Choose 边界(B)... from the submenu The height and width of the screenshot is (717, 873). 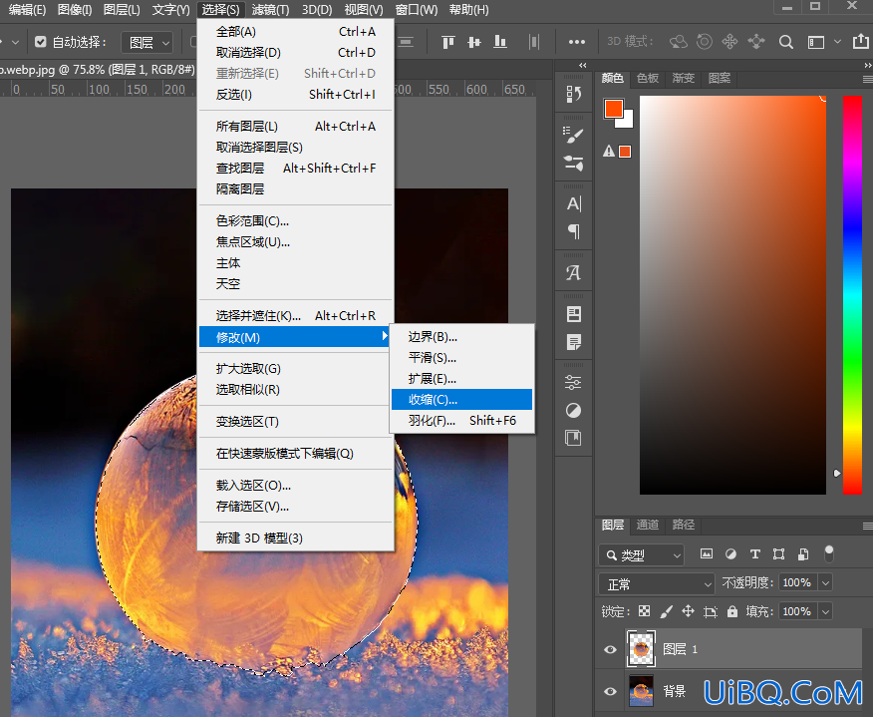click(461, 337)
